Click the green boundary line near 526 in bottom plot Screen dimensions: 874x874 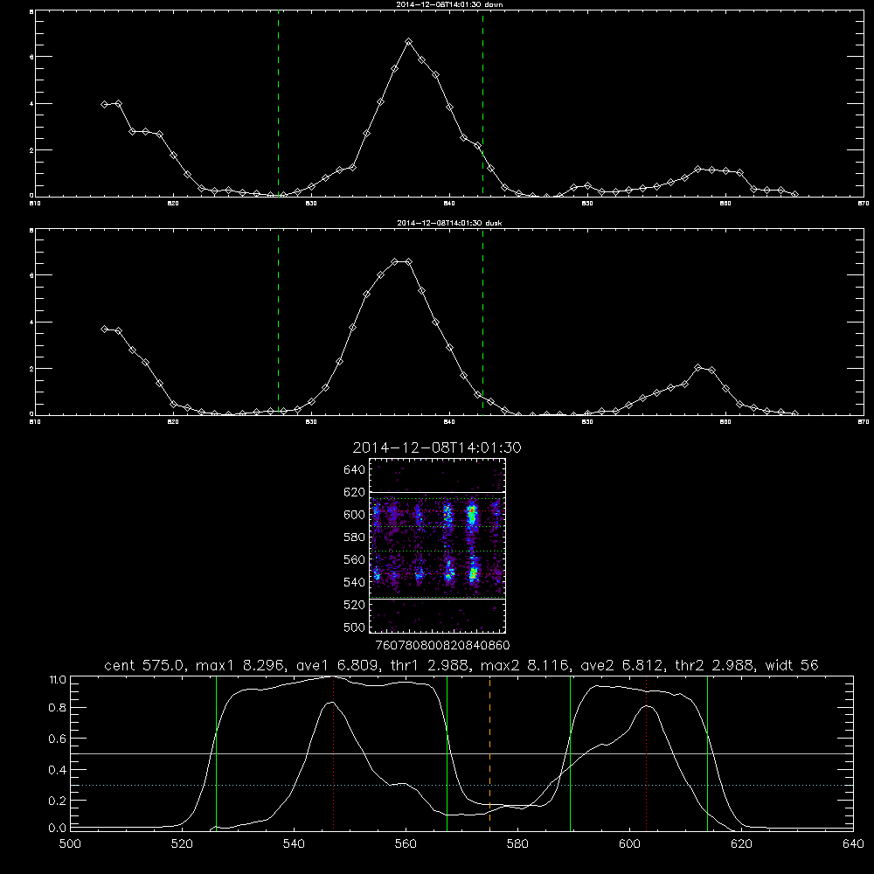(216, 753)
